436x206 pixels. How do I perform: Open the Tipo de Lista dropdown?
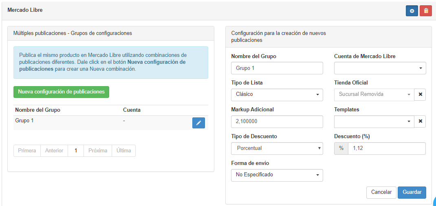point(277,95)
